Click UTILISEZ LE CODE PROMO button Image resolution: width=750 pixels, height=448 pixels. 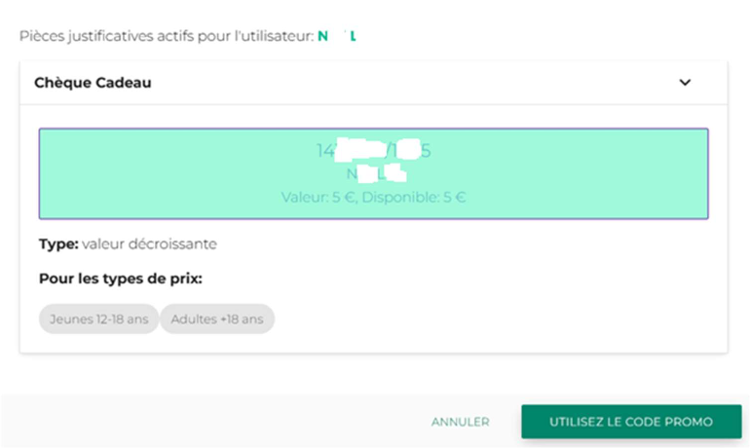click(631, 422)
